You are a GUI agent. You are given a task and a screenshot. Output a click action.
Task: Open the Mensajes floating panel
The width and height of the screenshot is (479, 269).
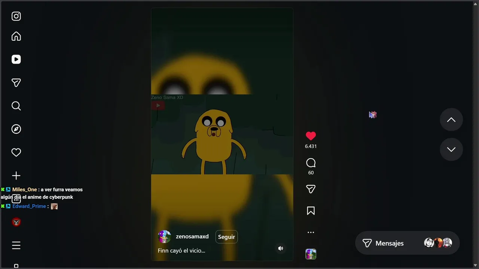(x=407, y=243)
